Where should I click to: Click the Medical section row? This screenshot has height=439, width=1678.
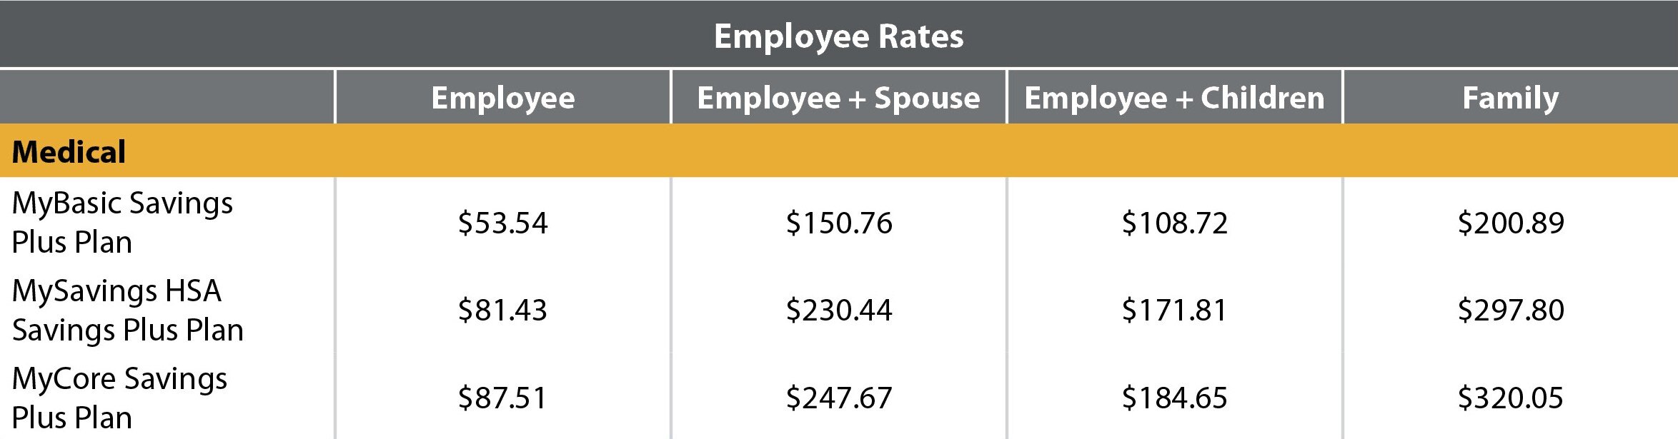(x=69, y=152)
